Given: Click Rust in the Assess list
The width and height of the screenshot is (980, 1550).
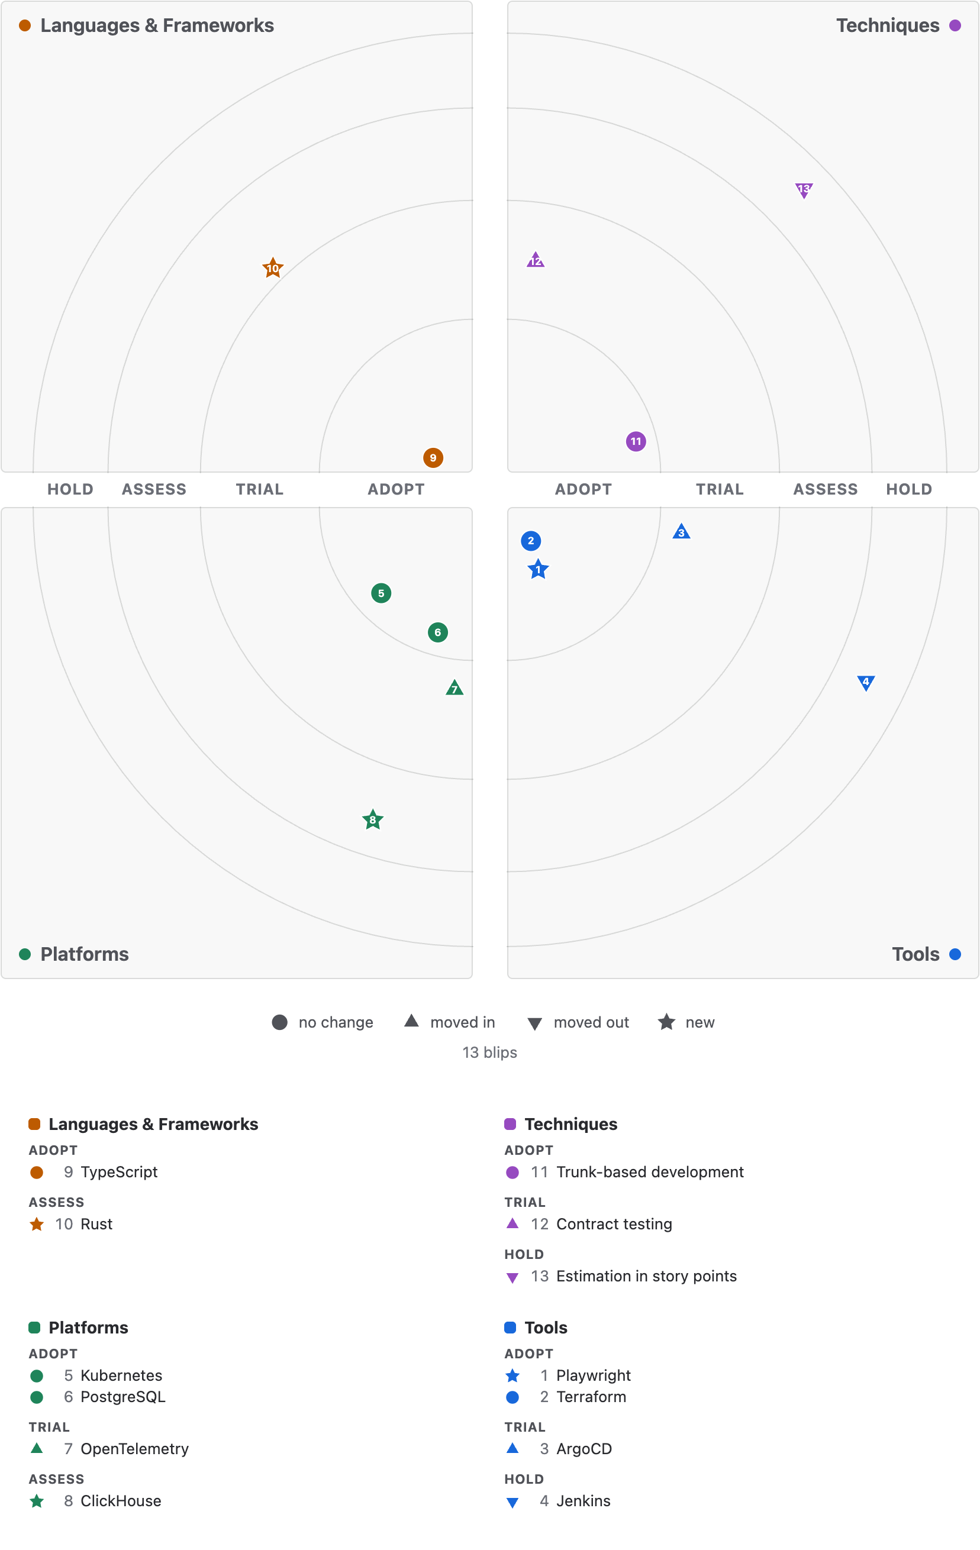Looking at the screenshot, I should (96, 1224).
